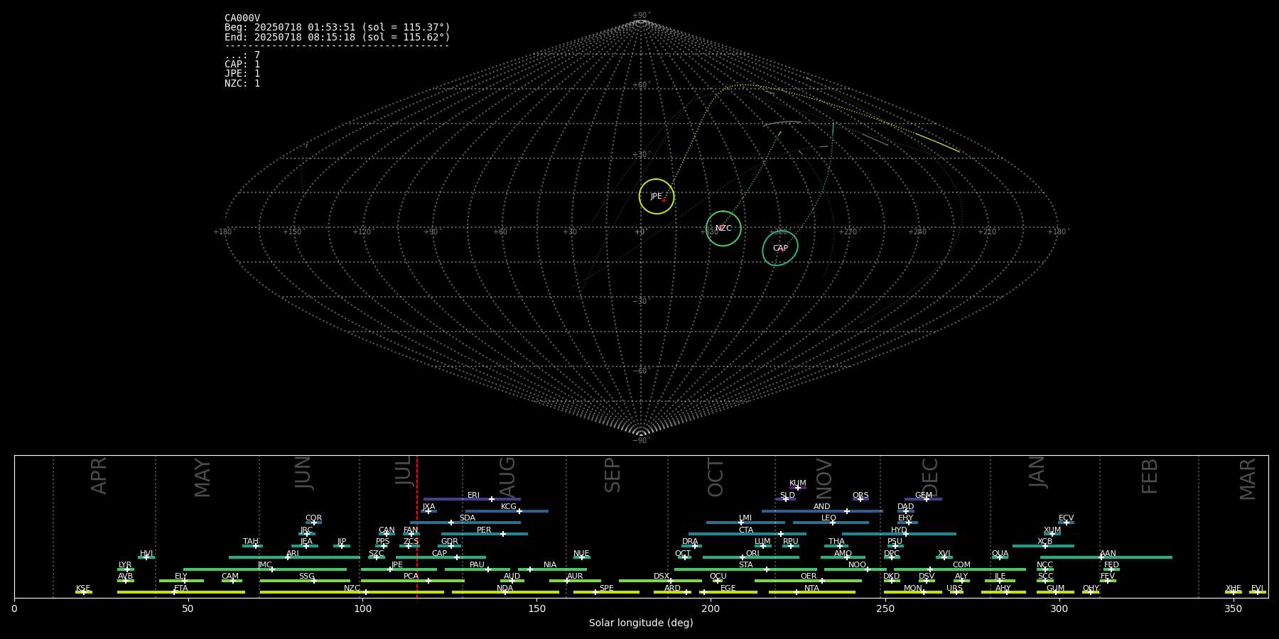Click the KUM shower label in timeline
1279x639 pixels.
click(x=798, y=484)
